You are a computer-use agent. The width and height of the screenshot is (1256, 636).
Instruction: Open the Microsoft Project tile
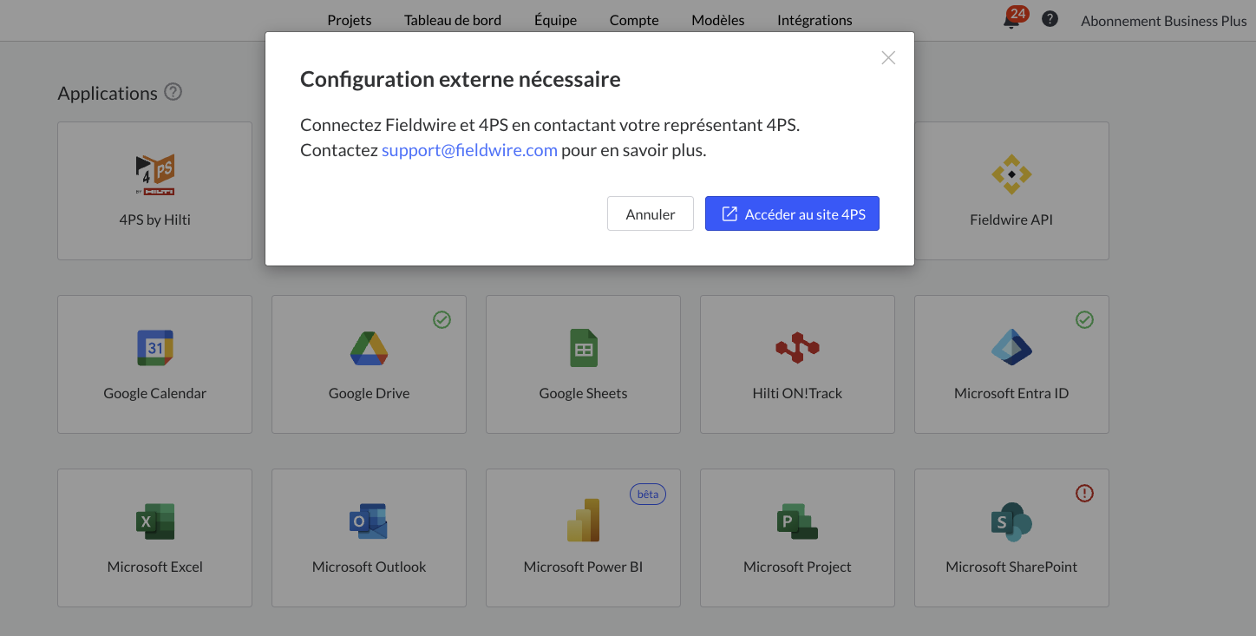[x=797, y=538]
